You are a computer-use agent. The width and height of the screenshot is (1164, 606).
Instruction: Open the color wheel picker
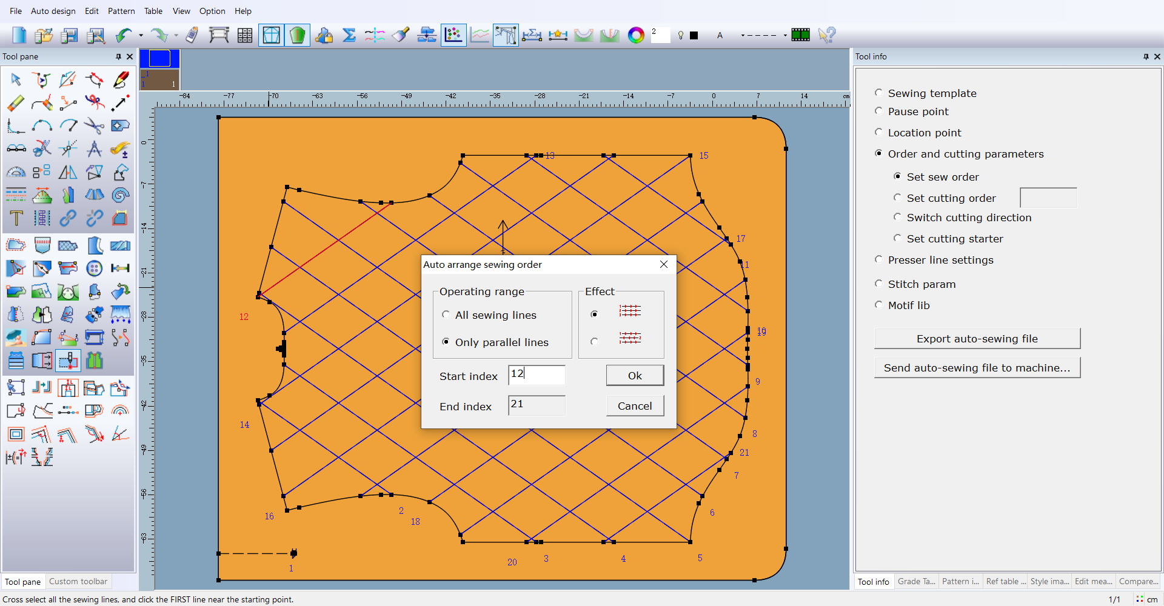point(636,35)
